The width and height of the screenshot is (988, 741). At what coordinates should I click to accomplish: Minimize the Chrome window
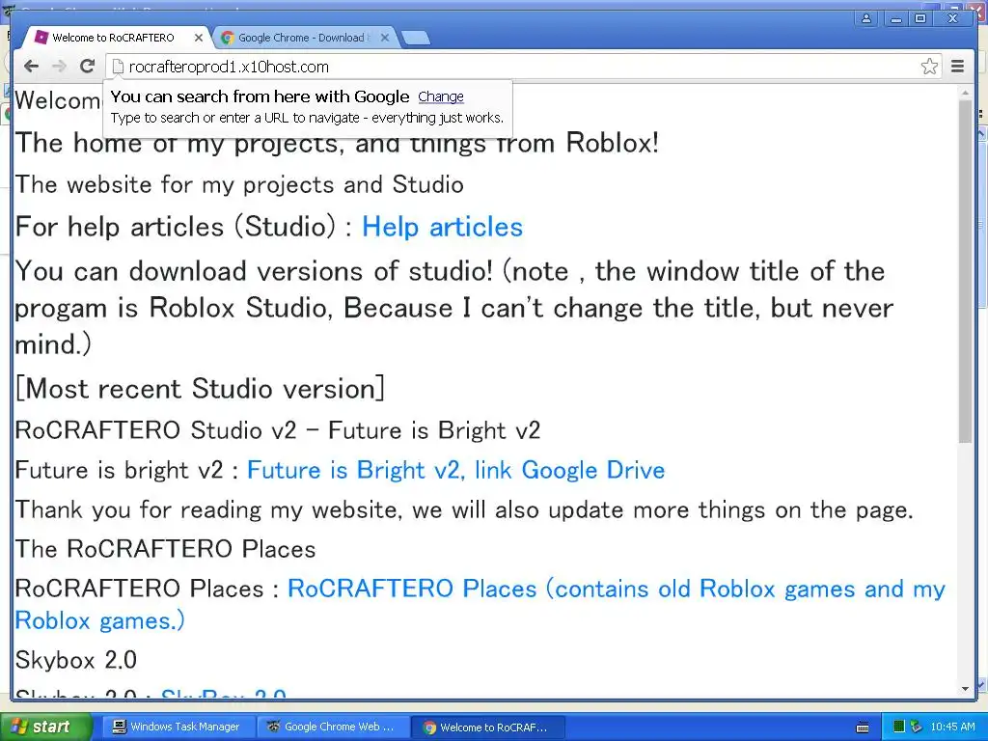[x=895, y=18]
